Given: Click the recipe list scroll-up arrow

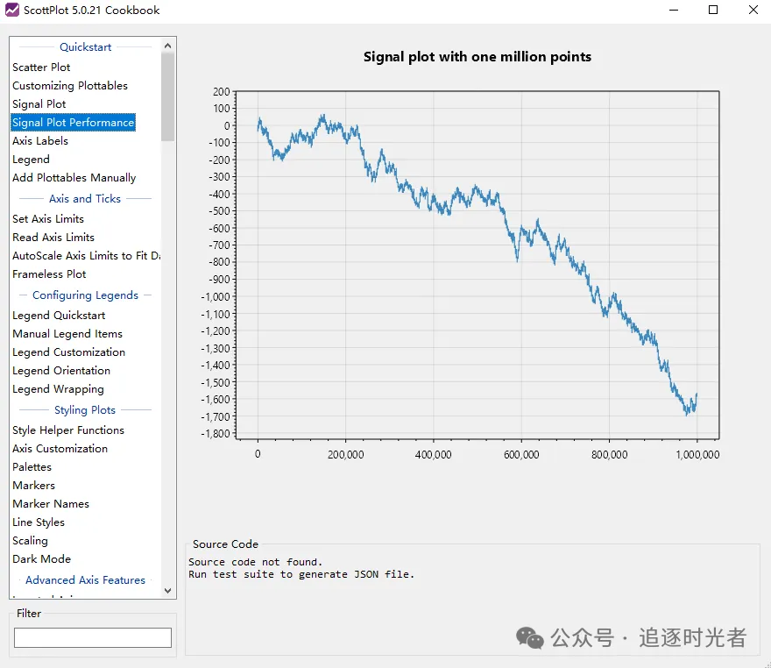Looking at the screenshot, I should 168,45.
